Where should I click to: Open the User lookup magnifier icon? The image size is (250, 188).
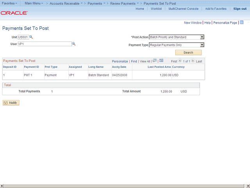74,44
